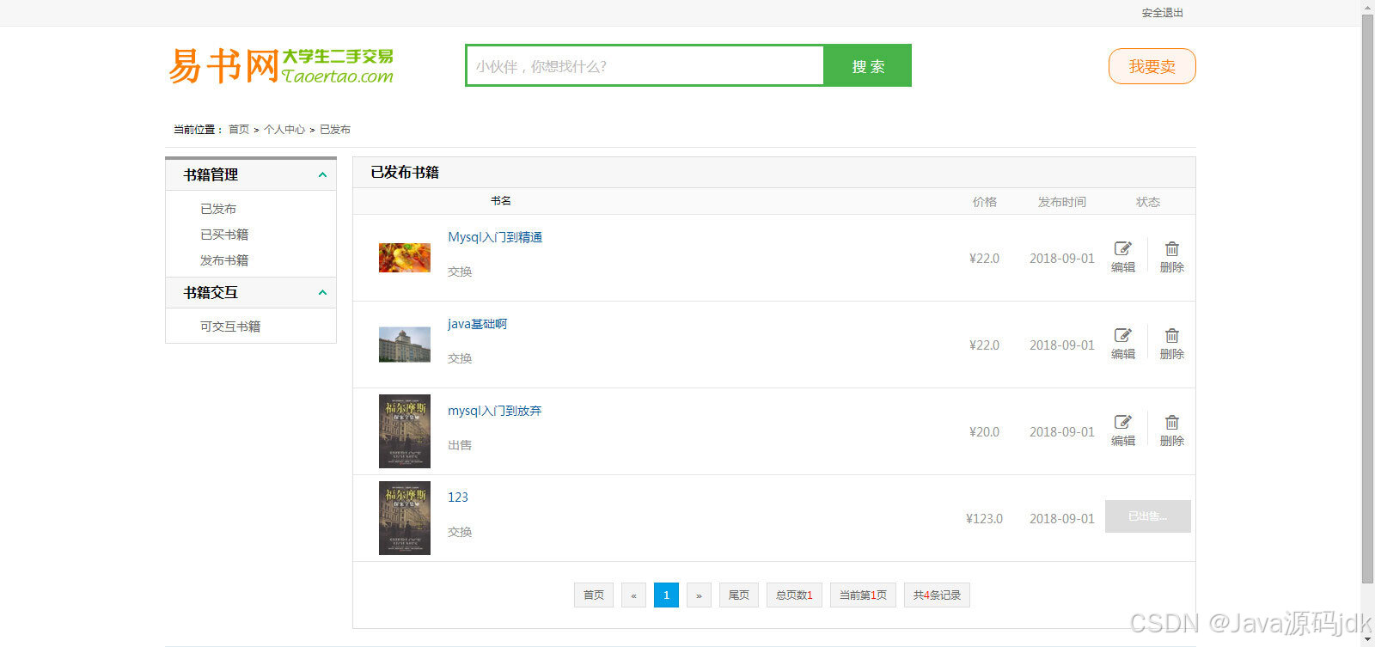Open book title java基础啊
Viewport: 1375px width, 647px height.
[x=477, y=324]
